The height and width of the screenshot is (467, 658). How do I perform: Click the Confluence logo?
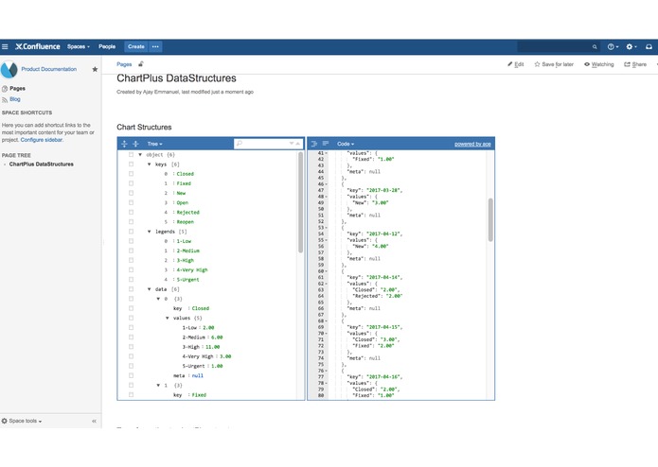click(38, 46)
